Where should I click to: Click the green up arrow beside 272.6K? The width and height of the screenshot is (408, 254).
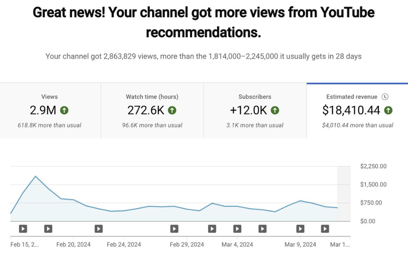pyautogui.click(x=172, y=111)
